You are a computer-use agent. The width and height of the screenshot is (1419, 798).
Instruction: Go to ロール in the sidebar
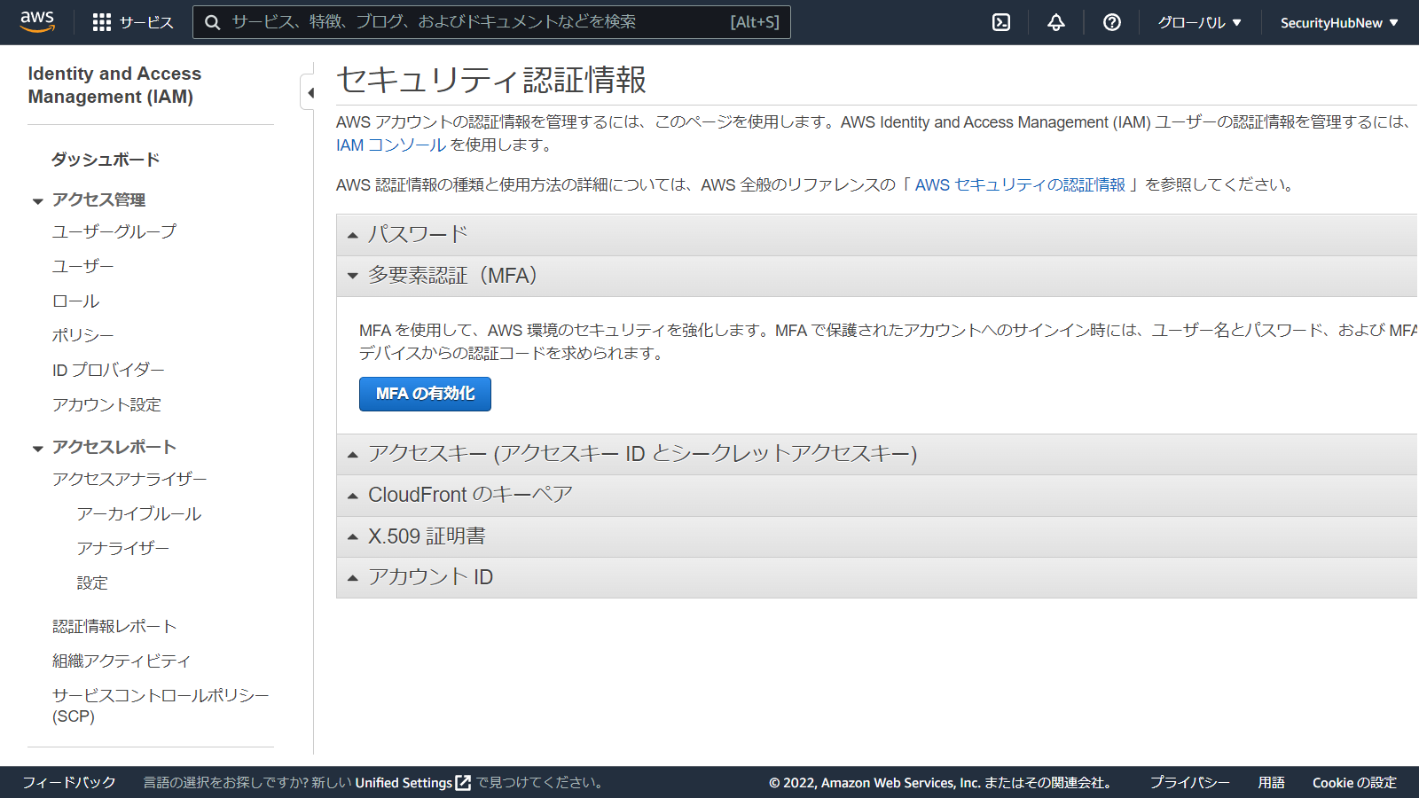tap(75, 301)
